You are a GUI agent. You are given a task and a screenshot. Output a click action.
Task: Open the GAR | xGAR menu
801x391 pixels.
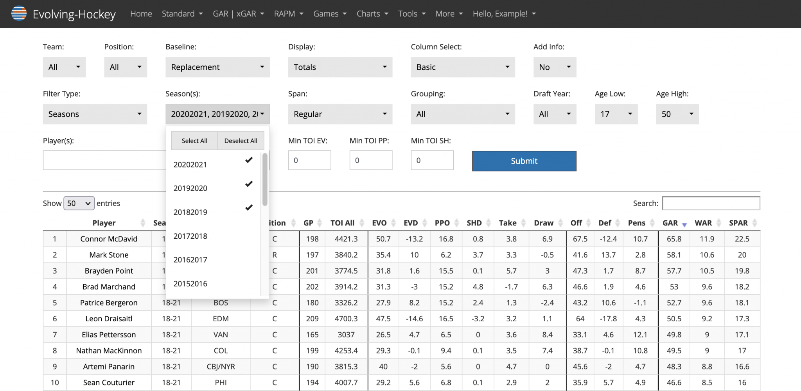(238, 14)
